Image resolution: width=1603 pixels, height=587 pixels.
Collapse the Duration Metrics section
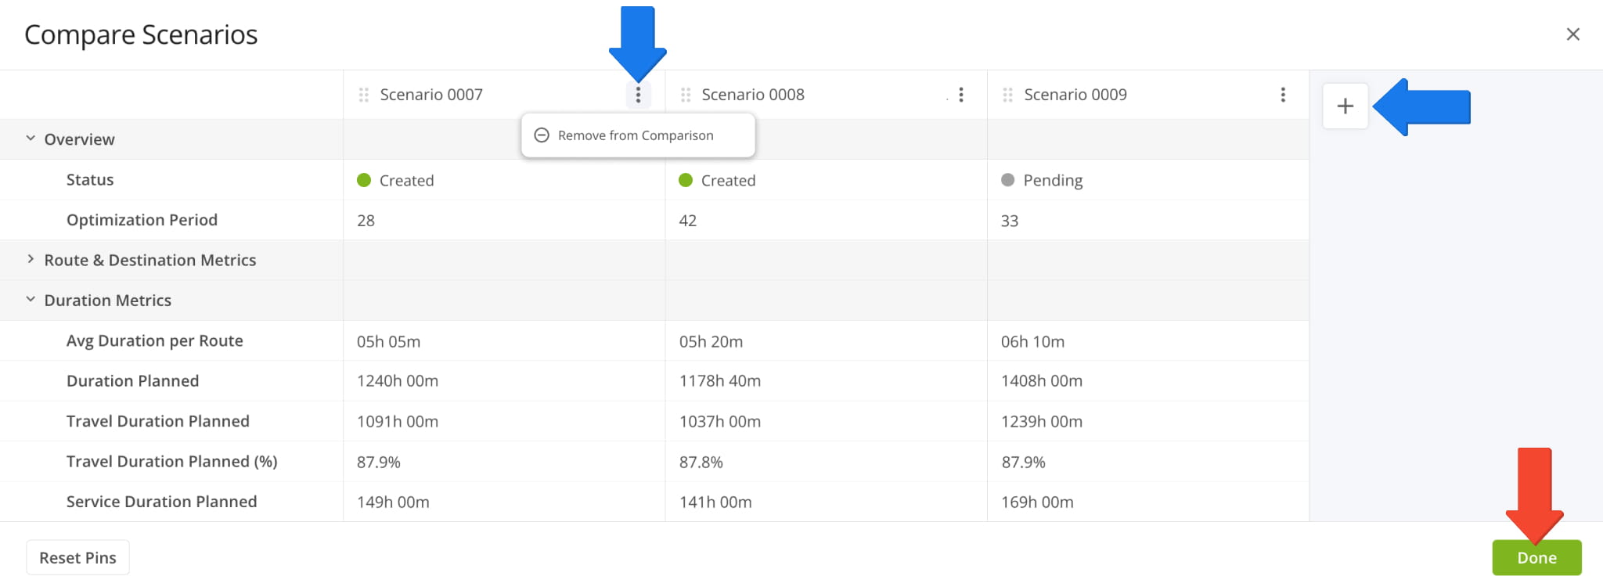coord(31,300)
